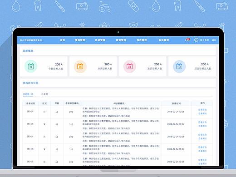
Task: Click the 今日诊断人数 200人 card
Action: [x=44, y=66]
